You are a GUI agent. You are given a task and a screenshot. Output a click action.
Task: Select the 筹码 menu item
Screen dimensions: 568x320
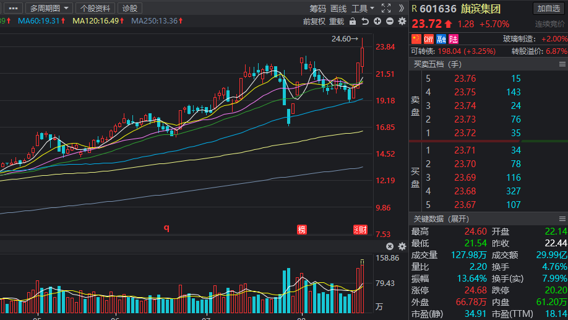[x=317, y=8]
